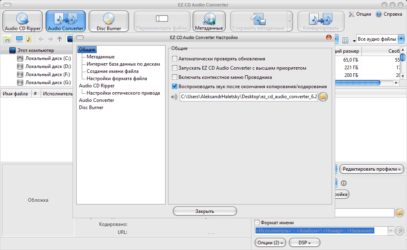Select Audio Converter in the settings tree
The height and width of the screenshot is (250, 407).
click(x=97, y=100)
